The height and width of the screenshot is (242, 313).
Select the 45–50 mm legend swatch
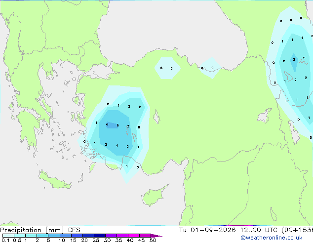click(145, 236)
